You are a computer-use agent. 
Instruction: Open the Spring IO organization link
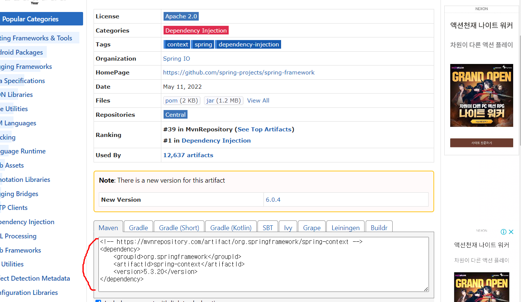[x=176, y=59]
